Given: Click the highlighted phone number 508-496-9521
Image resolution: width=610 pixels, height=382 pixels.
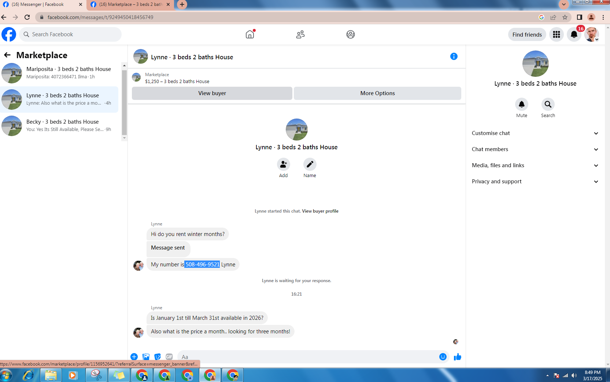Looking at the screenshot, I should point(202,265).
